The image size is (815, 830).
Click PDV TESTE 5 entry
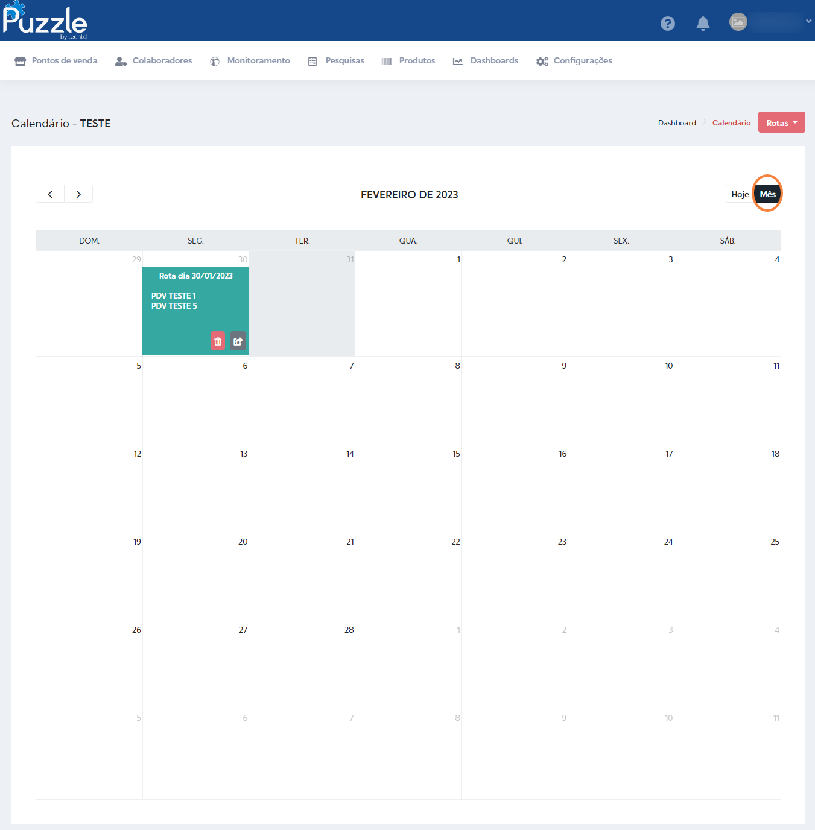pos(174,306)
